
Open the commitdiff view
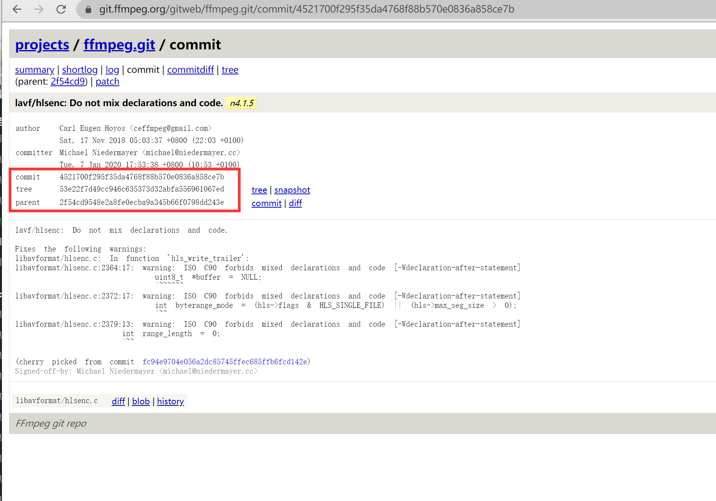[190, 70]
